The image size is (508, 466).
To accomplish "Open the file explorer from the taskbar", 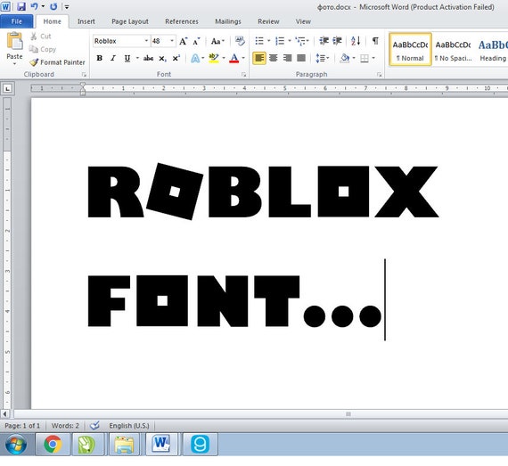I will click(124, 445).
